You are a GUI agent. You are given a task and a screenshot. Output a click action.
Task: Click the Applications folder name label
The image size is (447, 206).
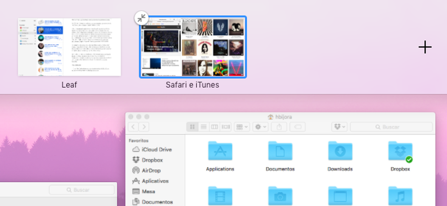pos(220,169)
